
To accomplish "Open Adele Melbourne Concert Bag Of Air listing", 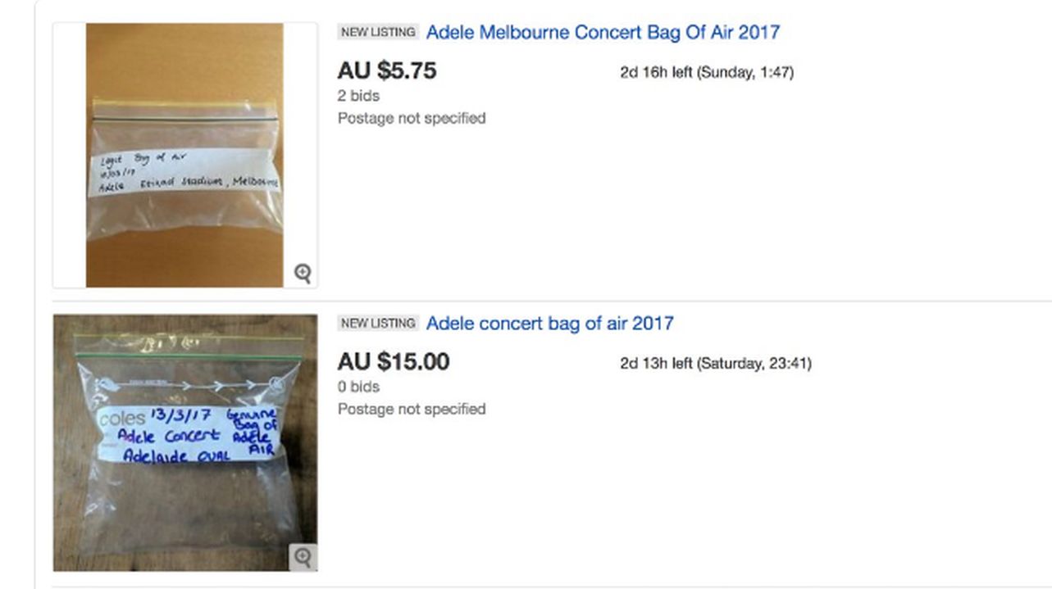I will tap(603, 33).
